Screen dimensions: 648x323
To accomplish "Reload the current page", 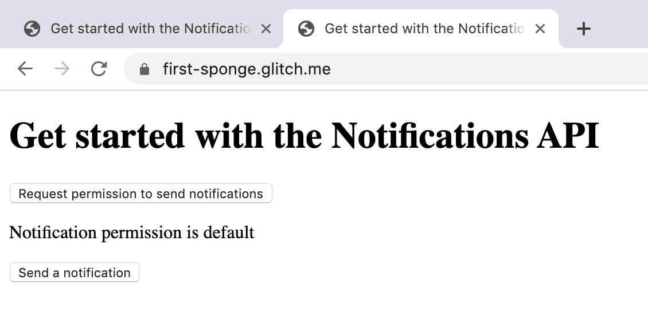I will [x=99, y=69].
